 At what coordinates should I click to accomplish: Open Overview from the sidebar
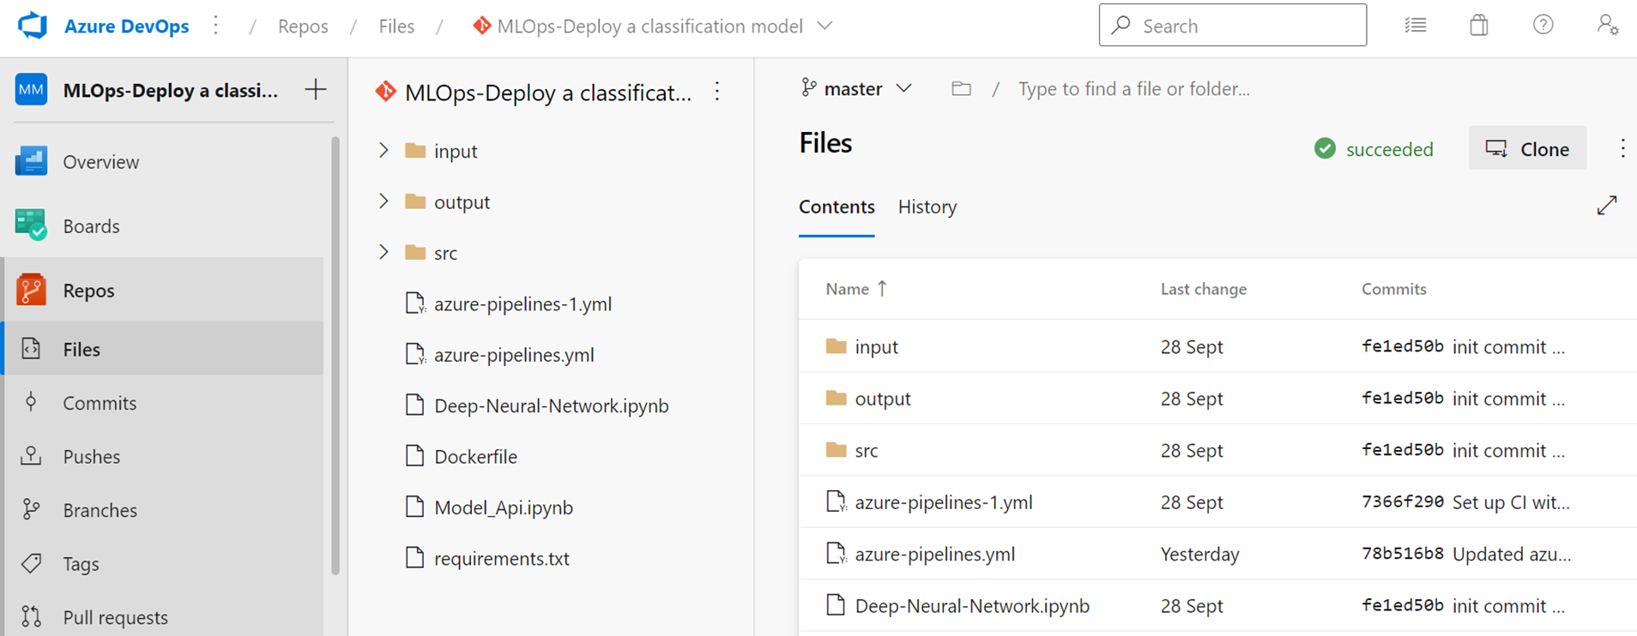point(100,162)
